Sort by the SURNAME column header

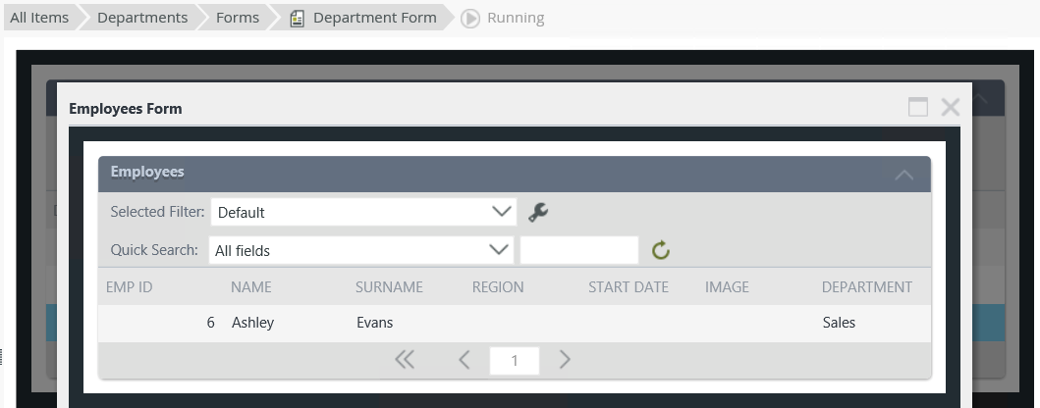[389, 287]
